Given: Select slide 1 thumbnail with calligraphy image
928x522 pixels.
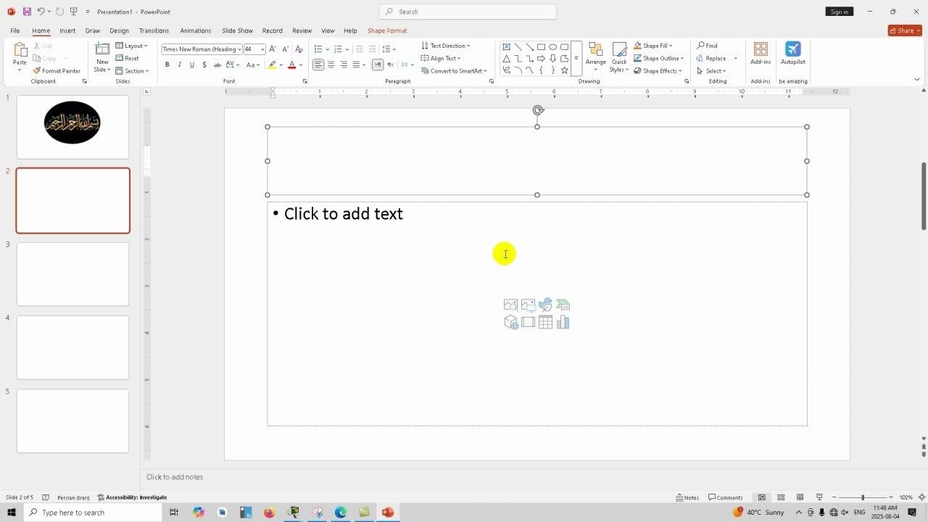Looking at the screenshot, I should pos(72,127).
